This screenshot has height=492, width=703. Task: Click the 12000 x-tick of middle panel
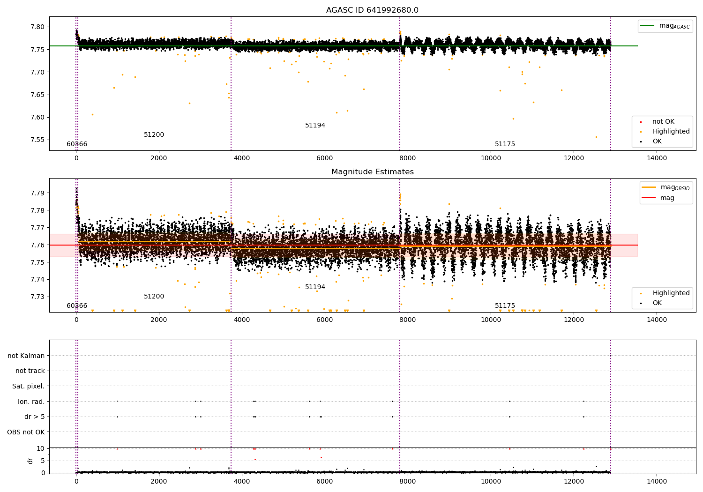click(574, 320)
